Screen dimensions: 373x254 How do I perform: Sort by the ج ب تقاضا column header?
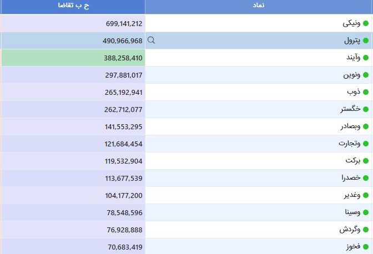pyautogui.click(x=73, y=6)
